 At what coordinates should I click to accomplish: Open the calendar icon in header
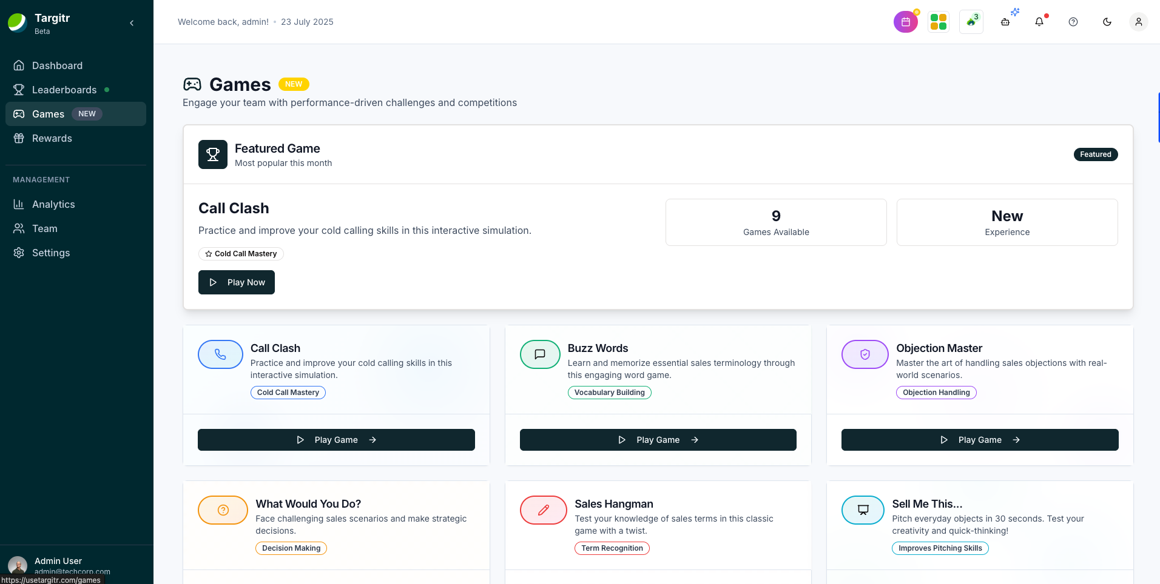tap(905, 22)
